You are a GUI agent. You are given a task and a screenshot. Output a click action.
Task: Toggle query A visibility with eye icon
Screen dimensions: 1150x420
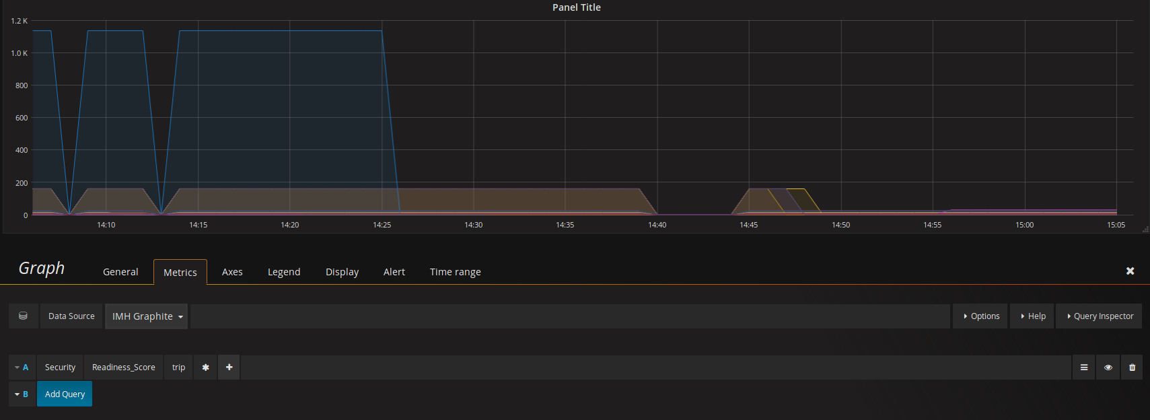(x=1108, y=367)
